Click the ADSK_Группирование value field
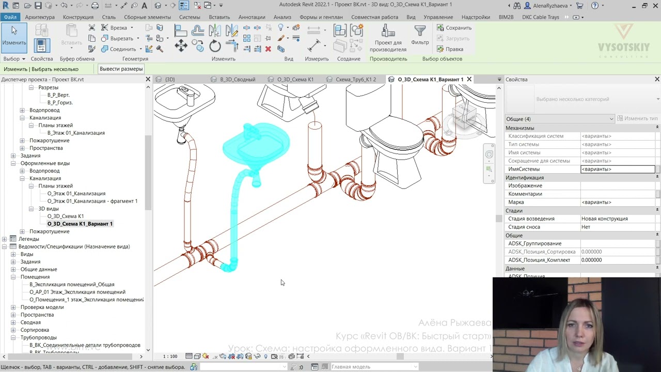Image resolution: width=661 pixels, height=372 pixels. 618,243
